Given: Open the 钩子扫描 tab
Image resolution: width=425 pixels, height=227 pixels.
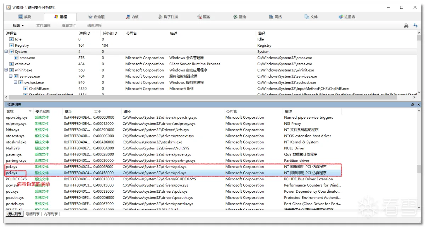Looking at the screenshot, I should pos(168,17).
